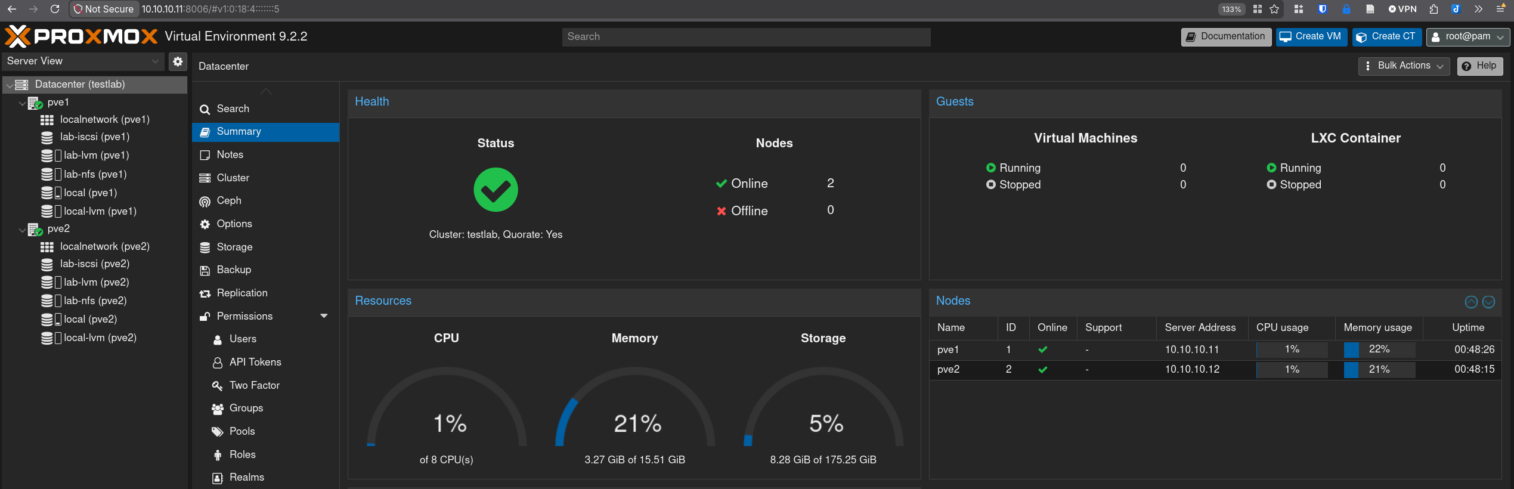Open the Pools tags icon entry

click(218, 432)
